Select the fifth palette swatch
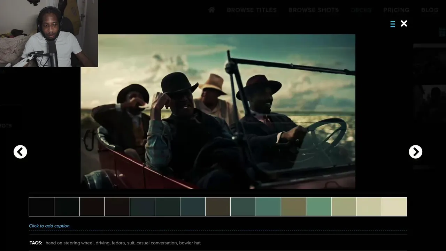 click(143, 207)
